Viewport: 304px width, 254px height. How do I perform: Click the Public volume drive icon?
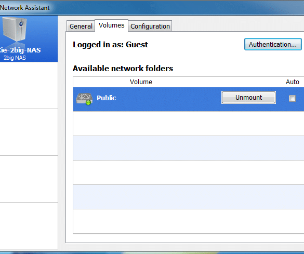click(x=84, y=99)
